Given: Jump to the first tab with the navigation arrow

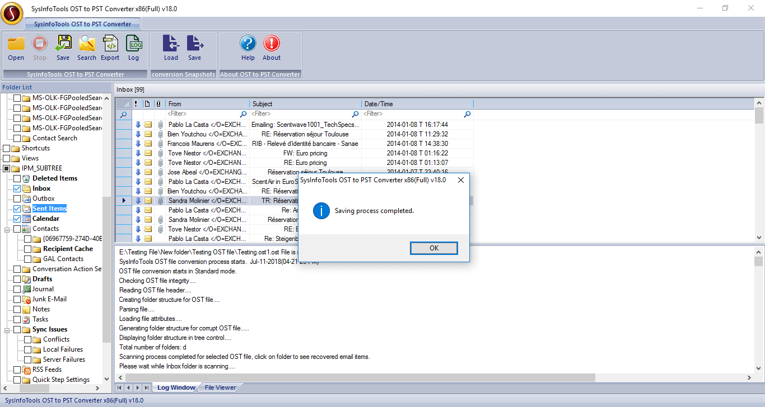Looking at the screenshot, I should point(119,387).
